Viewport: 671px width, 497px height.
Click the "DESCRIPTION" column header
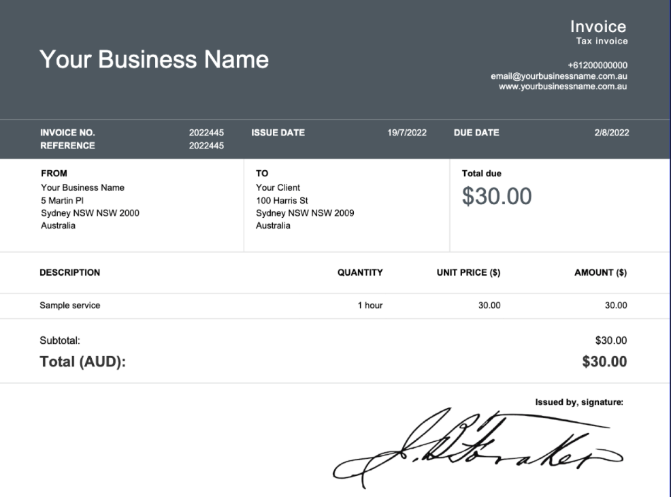coord(69,273)
